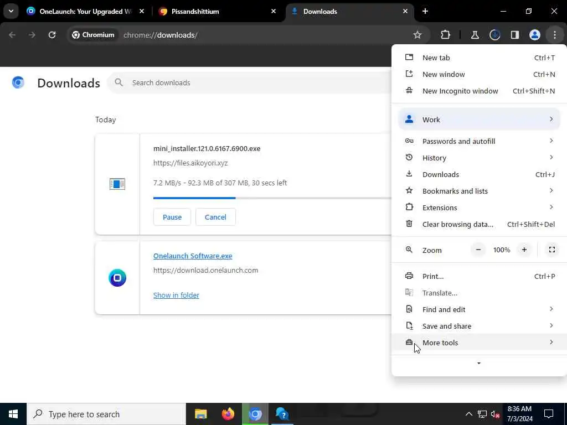The width and height of the screenshot is (567, 425).
Task: Expand More tools submenu
Action: click(479, 343)
